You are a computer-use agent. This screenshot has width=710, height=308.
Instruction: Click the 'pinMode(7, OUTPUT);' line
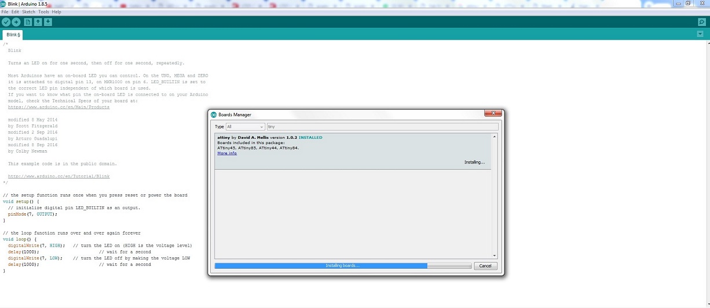coord(32,214)
